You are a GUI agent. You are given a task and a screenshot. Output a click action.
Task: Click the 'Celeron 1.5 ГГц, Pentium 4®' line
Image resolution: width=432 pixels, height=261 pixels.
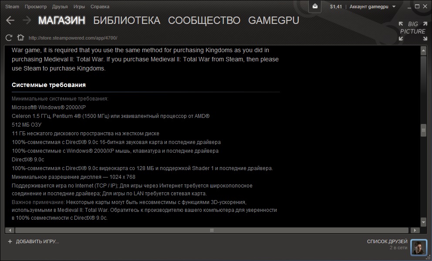111,116
